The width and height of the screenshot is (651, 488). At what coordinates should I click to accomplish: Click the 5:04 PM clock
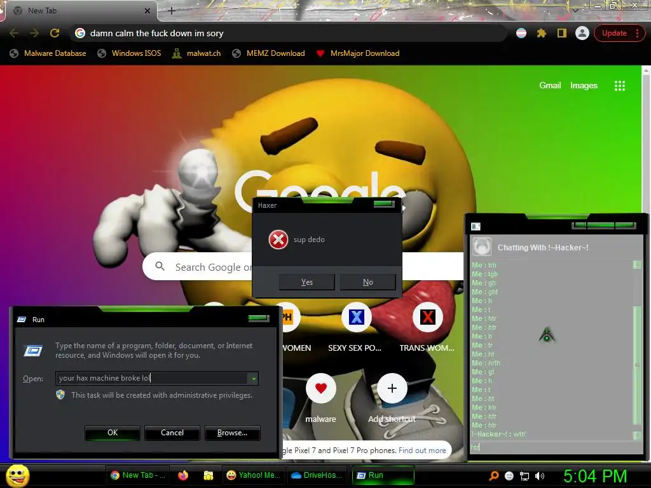point(595,476)
